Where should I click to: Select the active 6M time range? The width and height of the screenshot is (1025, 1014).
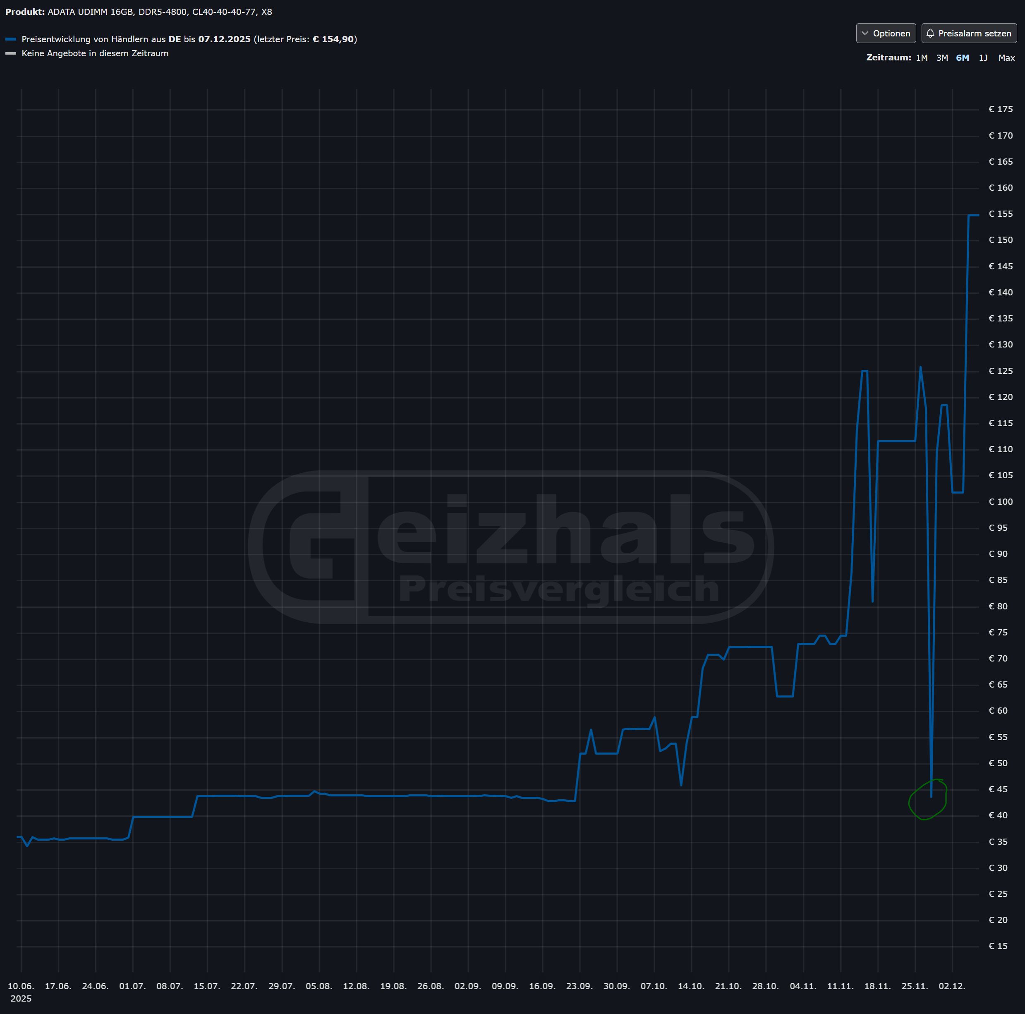click(x=962, y=58)
